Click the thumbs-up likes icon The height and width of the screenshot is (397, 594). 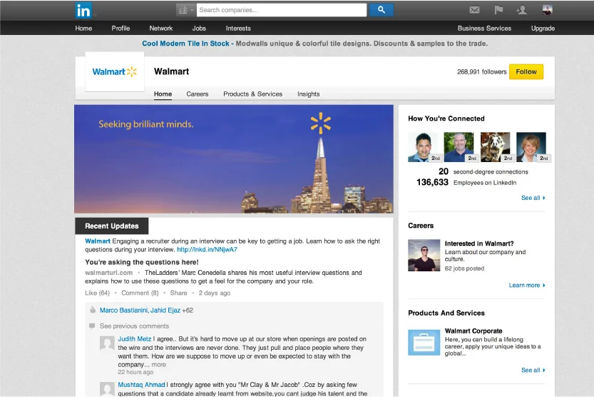point(93,310)
